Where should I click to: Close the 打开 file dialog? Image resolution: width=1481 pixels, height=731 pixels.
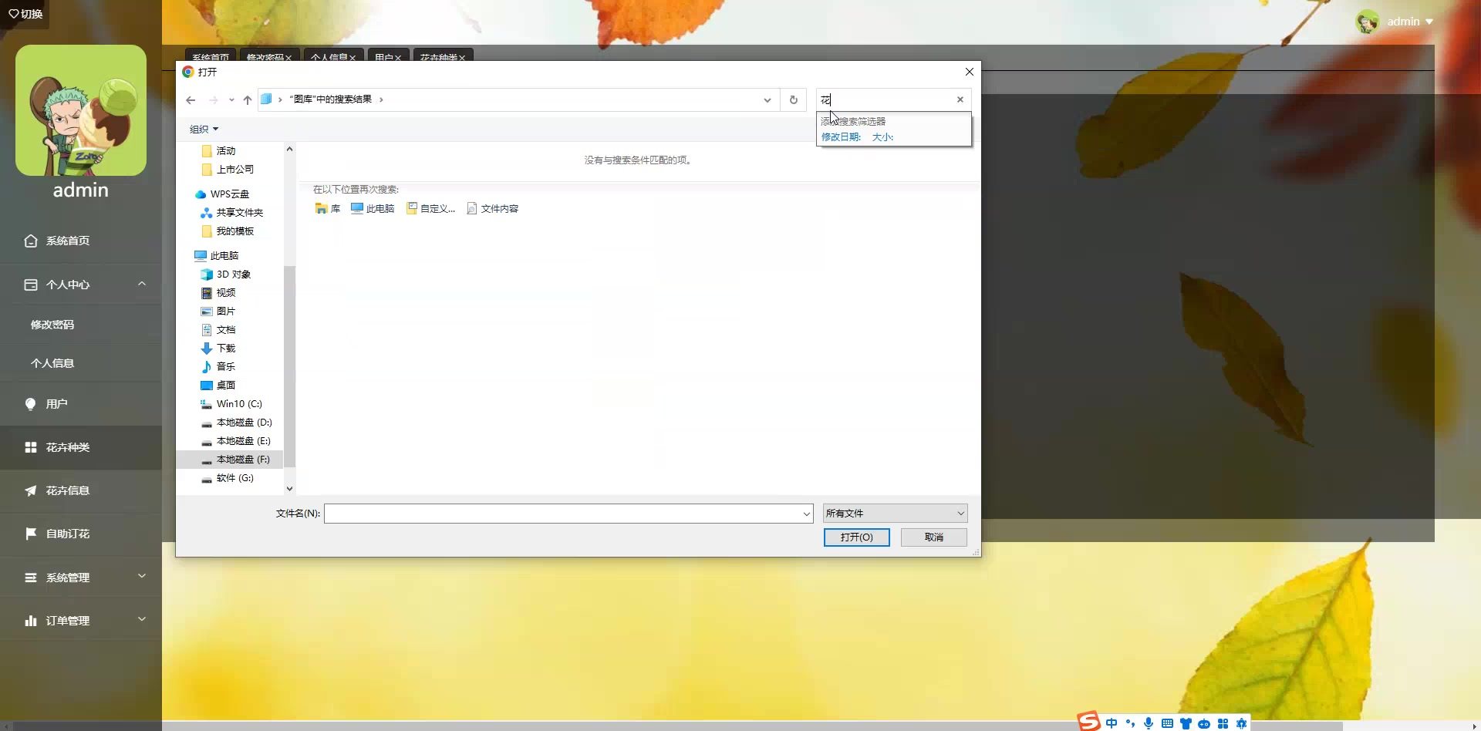pyautogui.click(x=970, y=72)
